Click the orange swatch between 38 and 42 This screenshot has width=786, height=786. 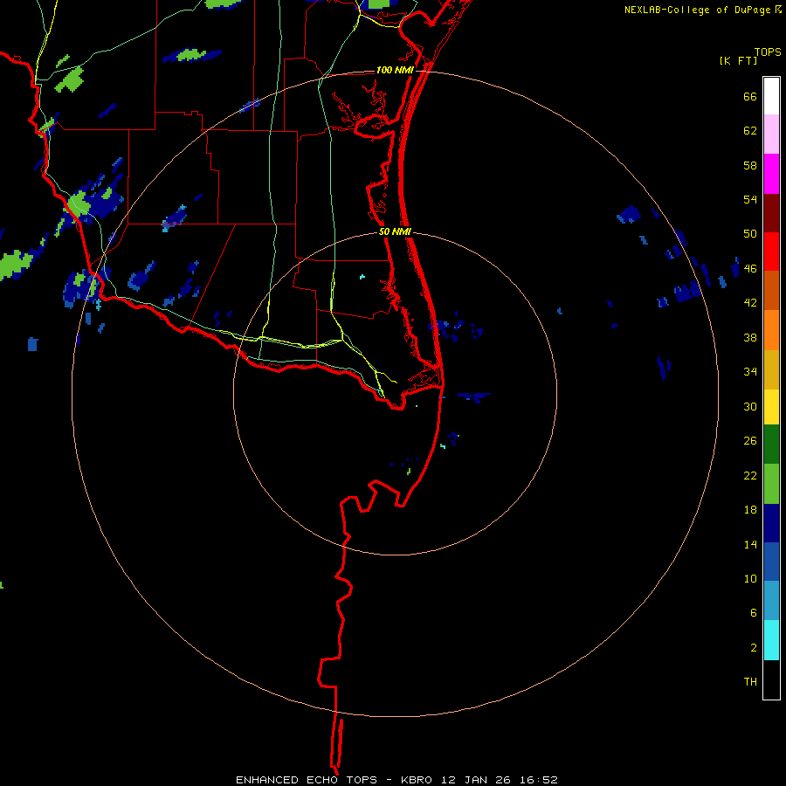click(771, 330)
